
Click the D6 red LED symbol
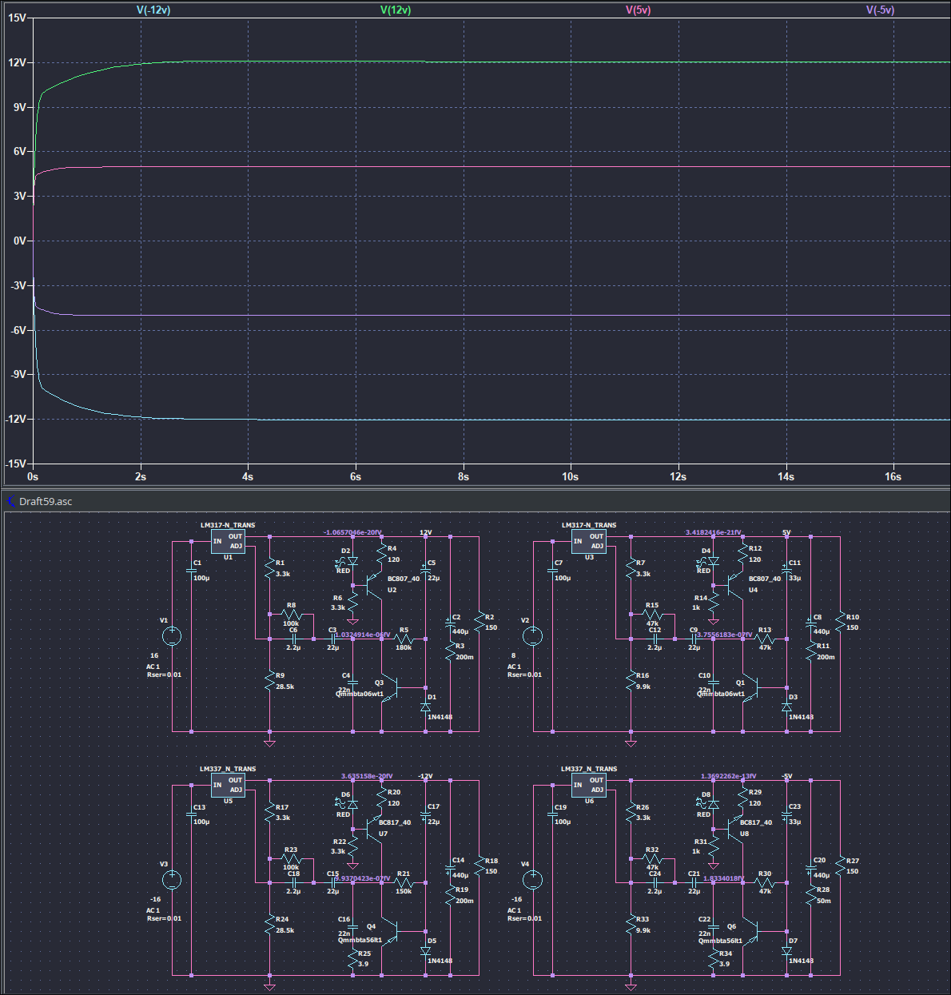pyautogui.click(x=351, y=805)
